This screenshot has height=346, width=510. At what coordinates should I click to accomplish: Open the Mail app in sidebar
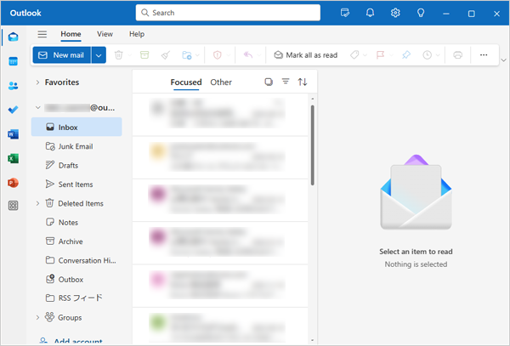pos(13,37)
